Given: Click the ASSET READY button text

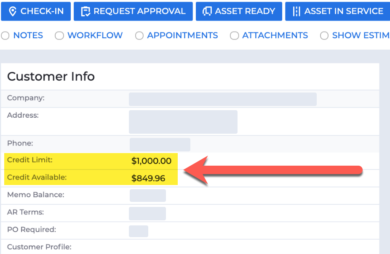Looking at the screenshot, I should (x=245, y=11).
